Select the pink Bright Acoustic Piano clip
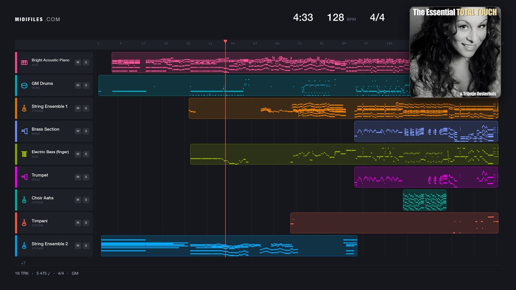 260,63
